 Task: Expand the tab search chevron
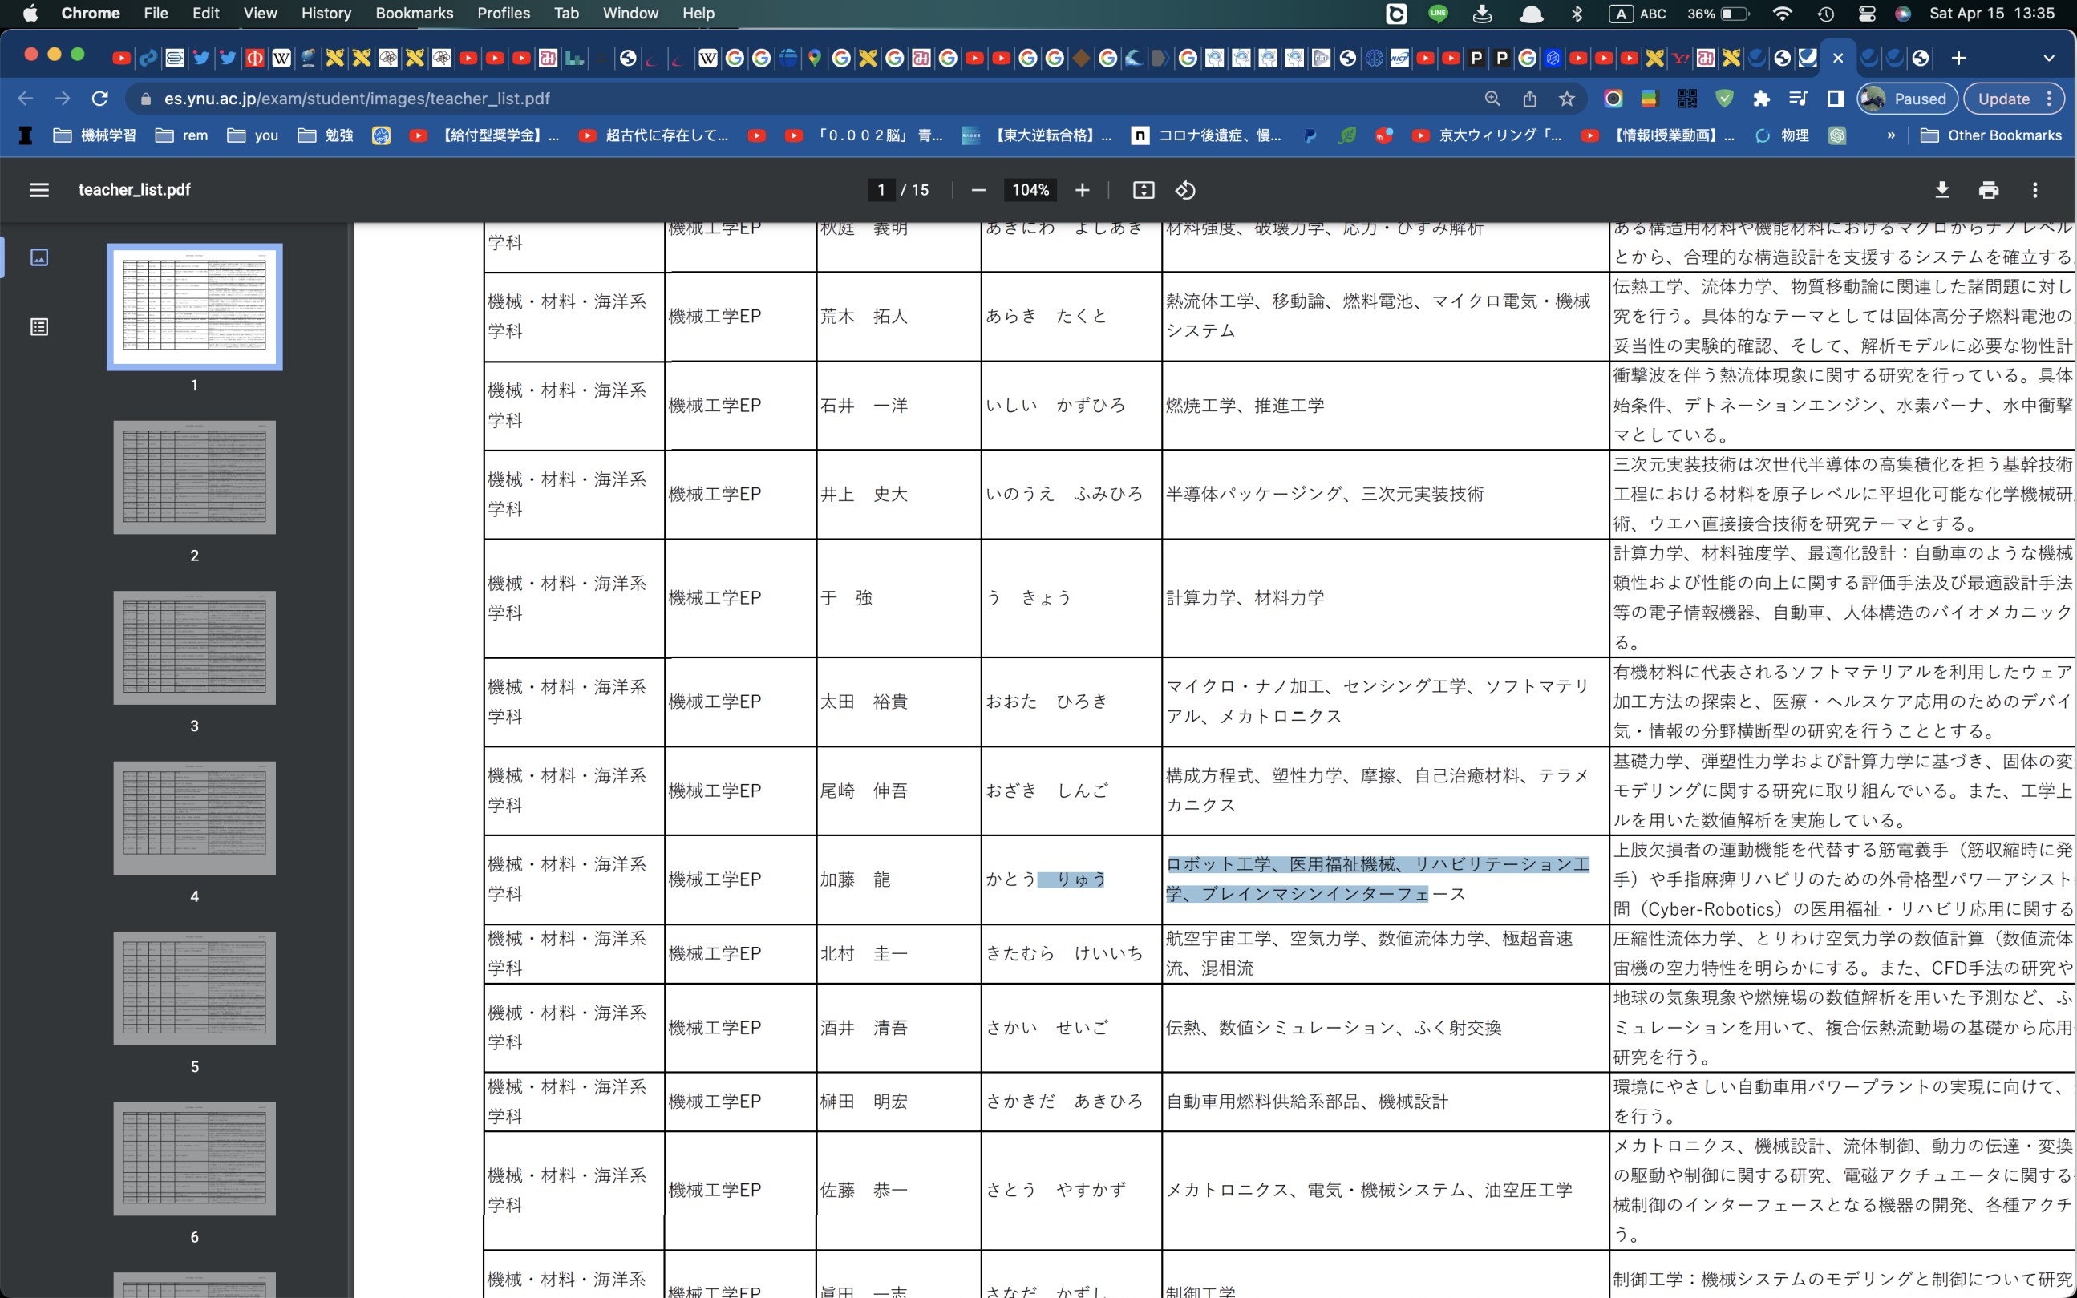(2049, 58)
